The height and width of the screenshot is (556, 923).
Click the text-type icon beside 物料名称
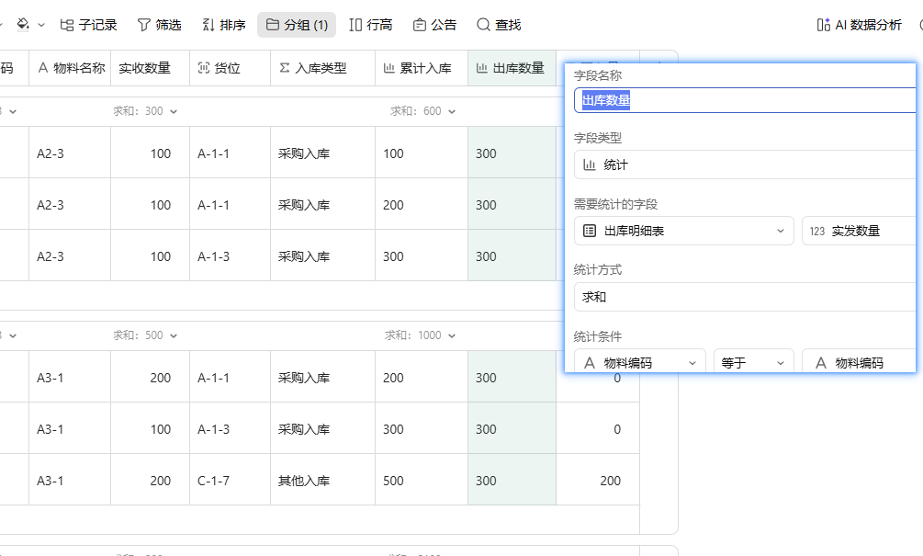tap(43, 68)
